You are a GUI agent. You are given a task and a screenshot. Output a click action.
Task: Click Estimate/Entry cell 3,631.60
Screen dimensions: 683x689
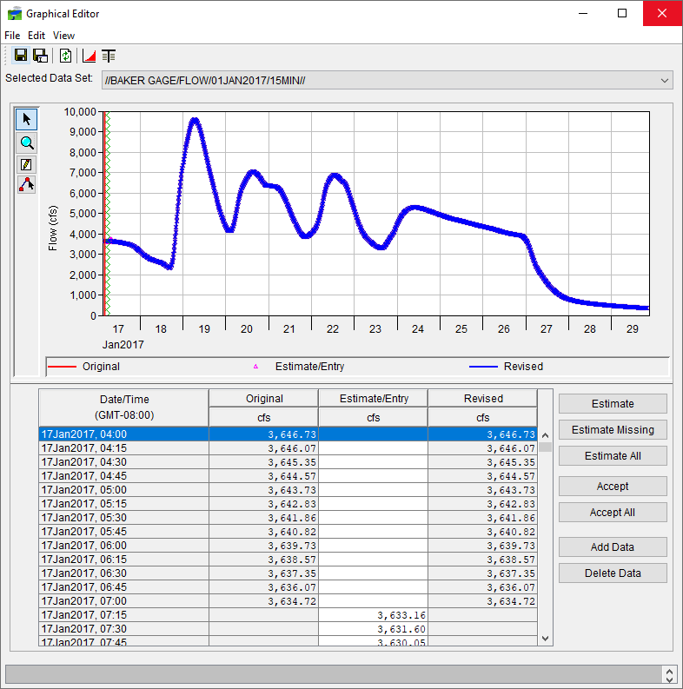373,629
